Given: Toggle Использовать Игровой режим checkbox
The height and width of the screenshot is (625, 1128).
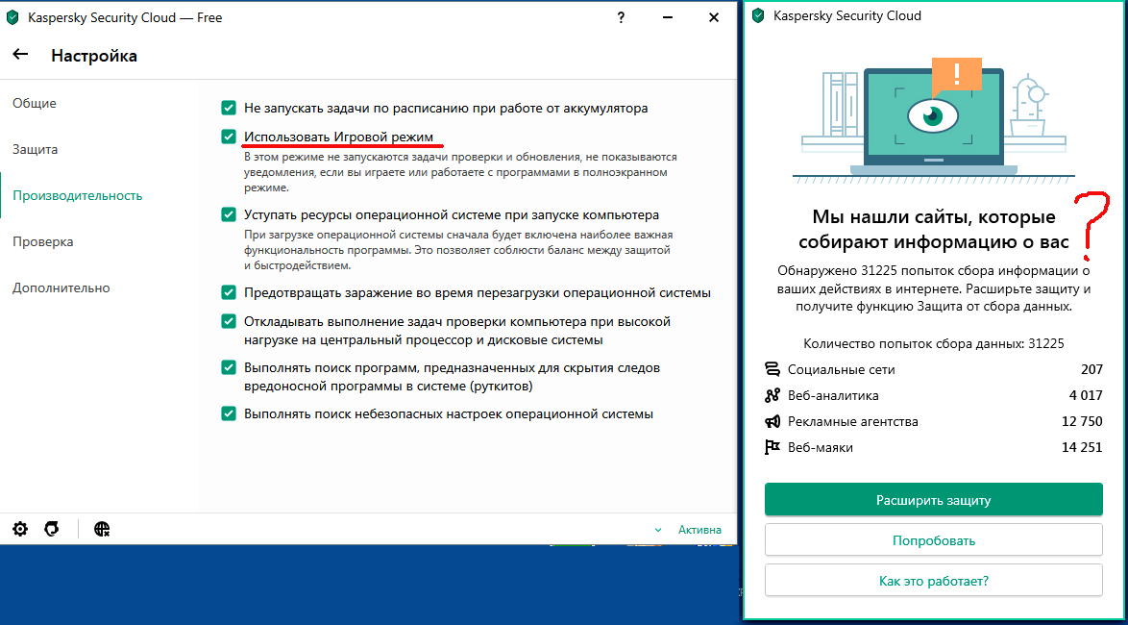Looking at the screenshot, I should tap(229, 137).
